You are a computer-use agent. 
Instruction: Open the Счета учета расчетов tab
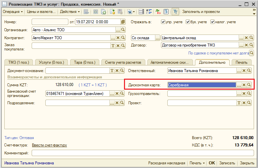(x=123, y=62)
